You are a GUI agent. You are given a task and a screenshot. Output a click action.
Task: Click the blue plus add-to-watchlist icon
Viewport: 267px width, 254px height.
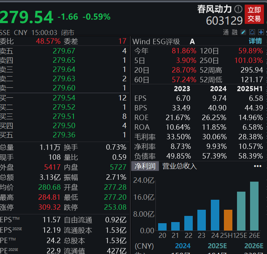[x=262, y=32]
